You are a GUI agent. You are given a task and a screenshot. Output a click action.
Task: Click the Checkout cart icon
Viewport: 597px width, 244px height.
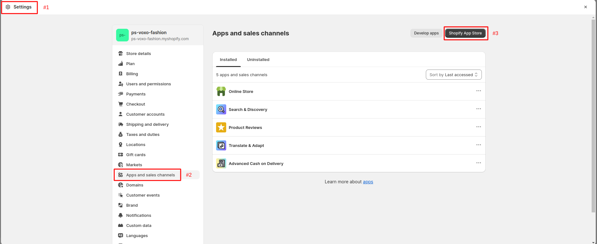121,104
